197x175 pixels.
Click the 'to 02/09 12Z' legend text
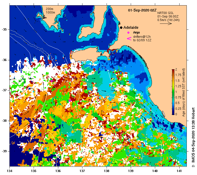142,40
